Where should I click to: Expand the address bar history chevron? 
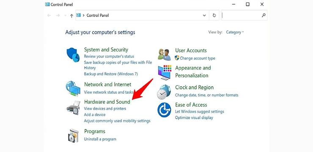(x=204, y=15)
